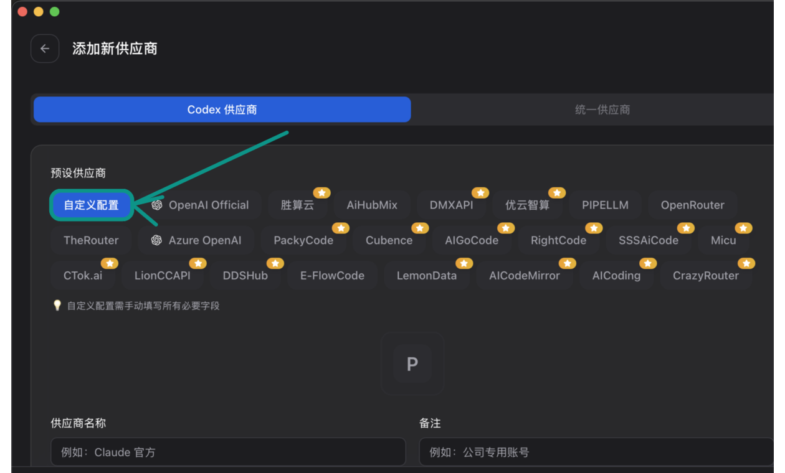Choose Azure OpenAI preset
This screenshot has height=473, width=785.
click(196, 240)
